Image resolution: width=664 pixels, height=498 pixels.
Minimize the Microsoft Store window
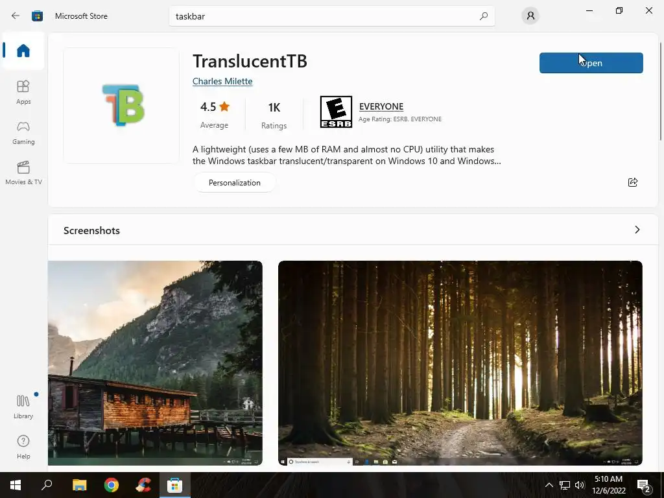pyautogui.click(x=589, y=10)
